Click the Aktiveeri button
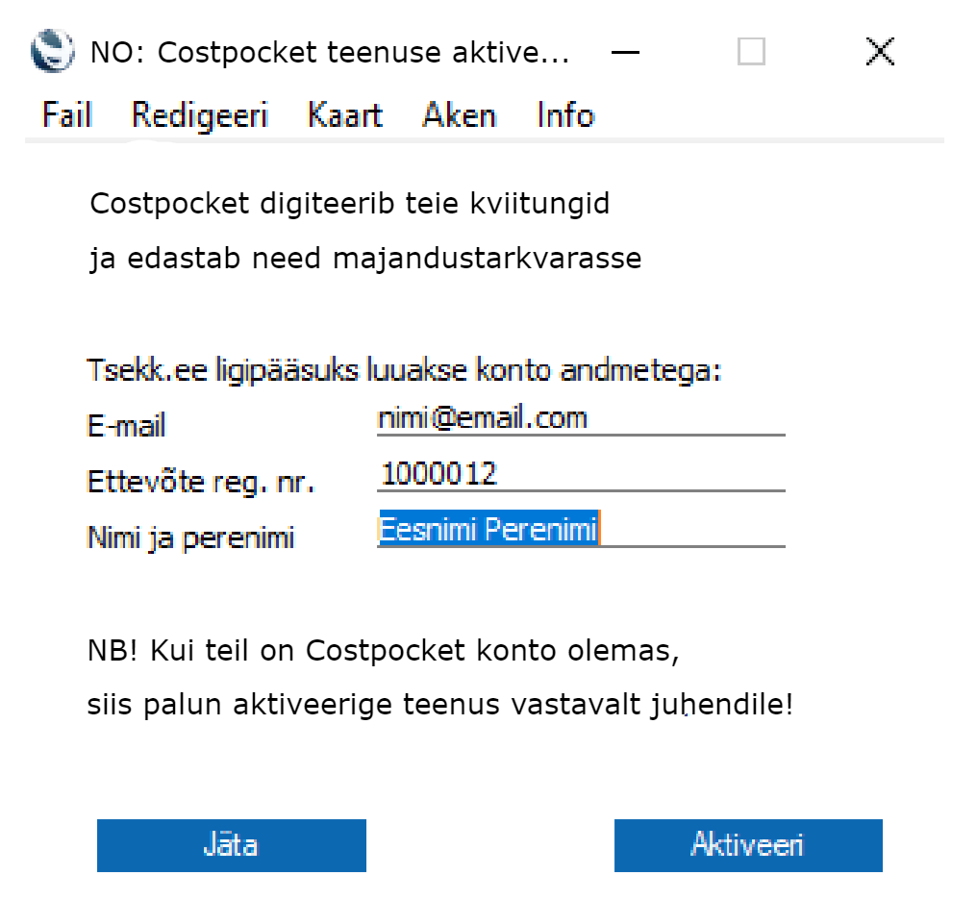 pyautogui.click(x=748, y=845)
